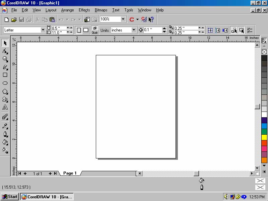Screen dimensions: 268x201
Task: Select the Eyedropper tool
Action: pyautogui.click(x=5, y=126)
